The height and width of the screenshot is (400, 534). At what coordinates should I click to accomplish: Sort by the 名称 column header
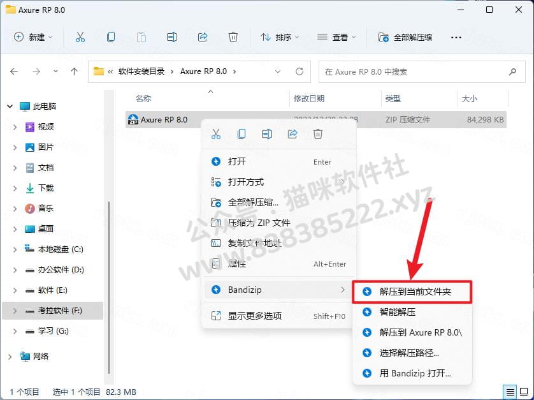[143, 99]
